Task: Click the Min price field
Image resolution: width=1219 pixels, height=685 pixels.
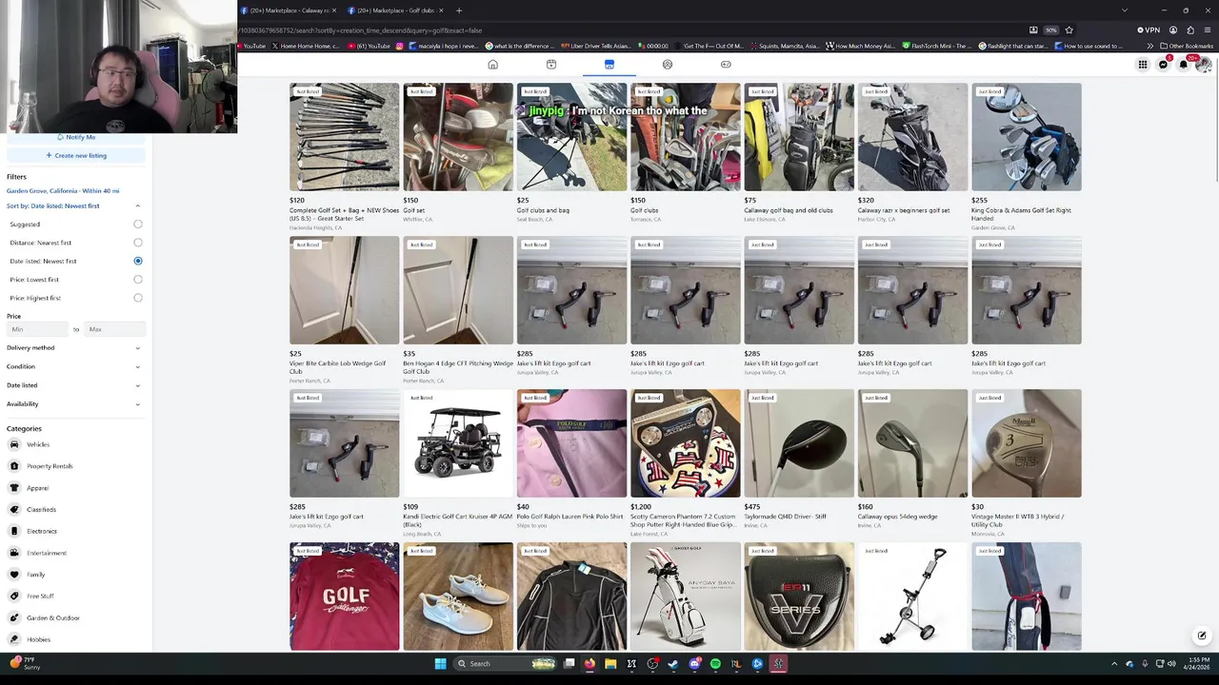Action: (38, 329)
